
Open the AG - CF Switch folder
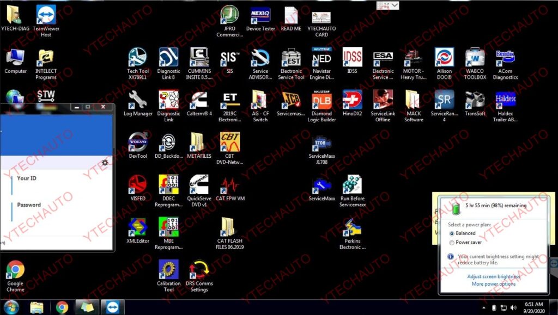click(x=260, y=106)
